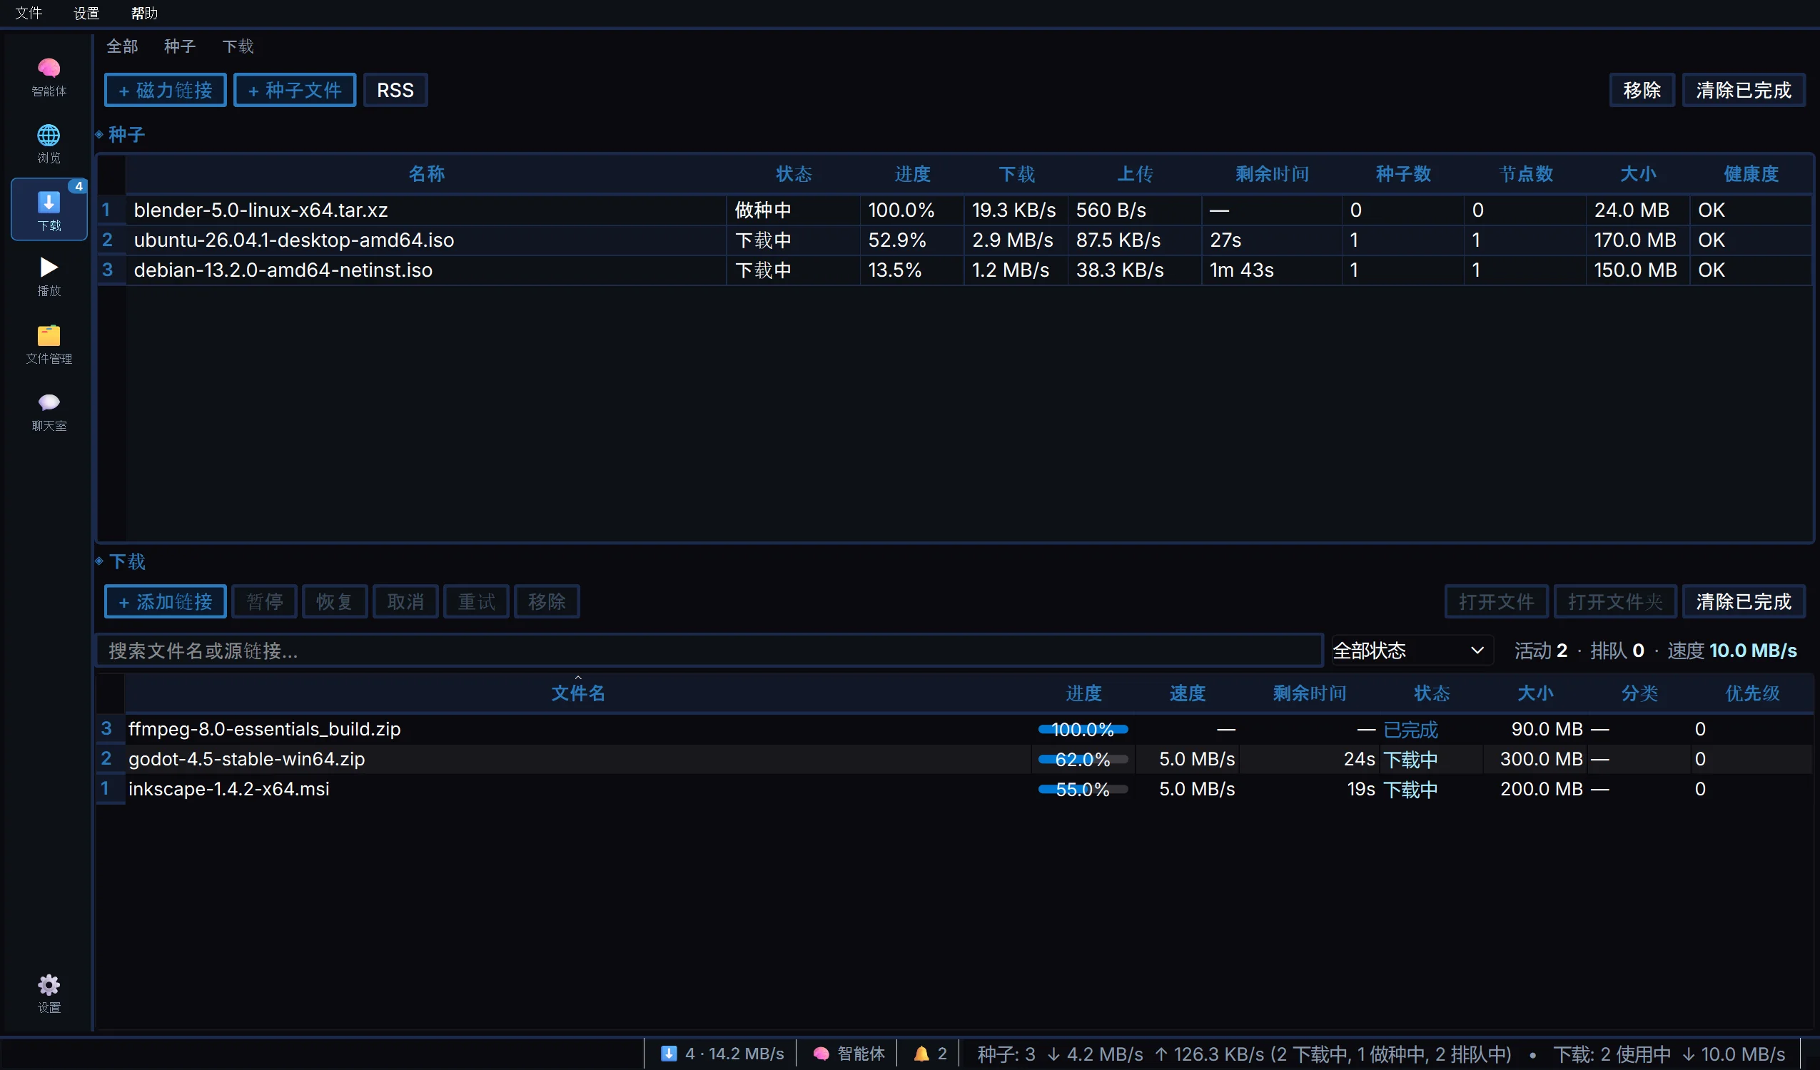Click the 重试 button
Screen dimensions: 1820x1070
(x=476, y=601)
